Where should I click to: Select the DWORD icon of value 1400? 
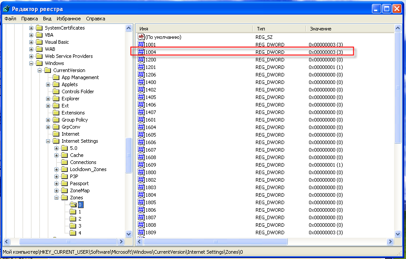141,82
